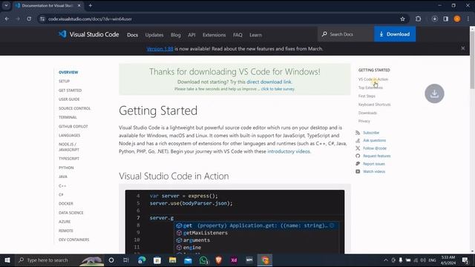
Task: Open the Chrome three-dot menu
Action: 468,19
